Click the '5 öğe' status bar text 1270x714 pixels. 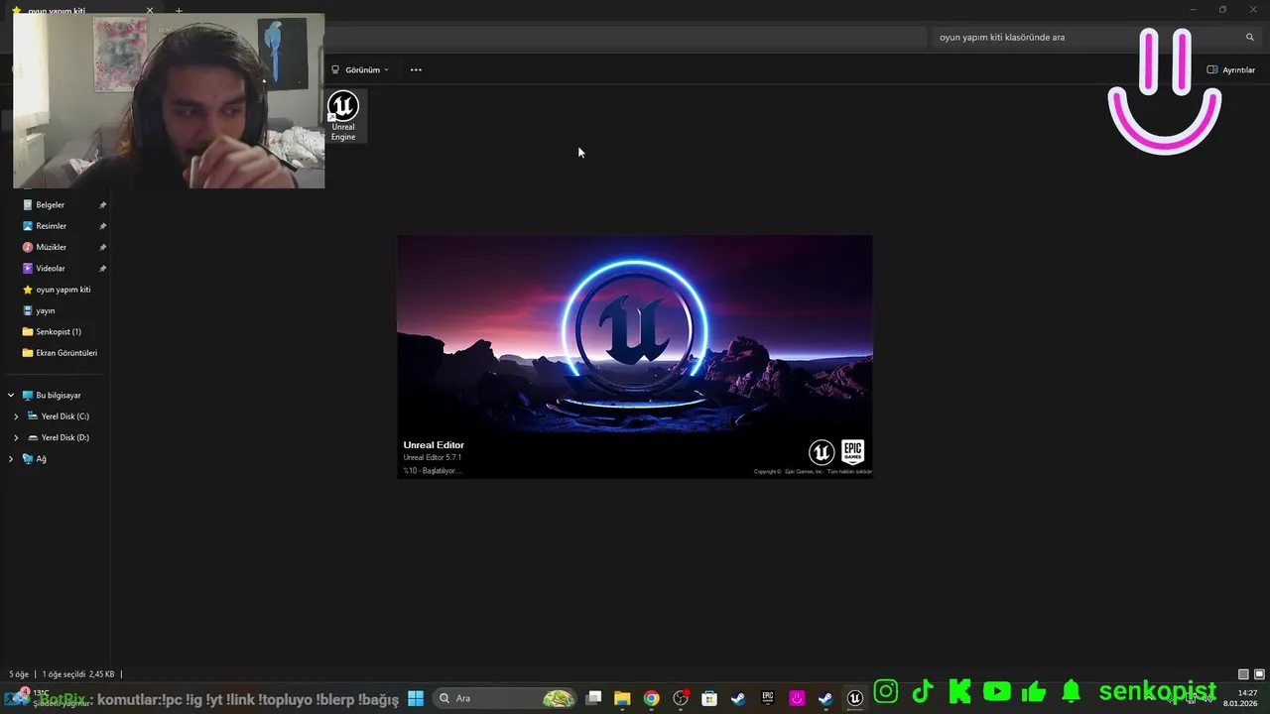pos(19,674)
